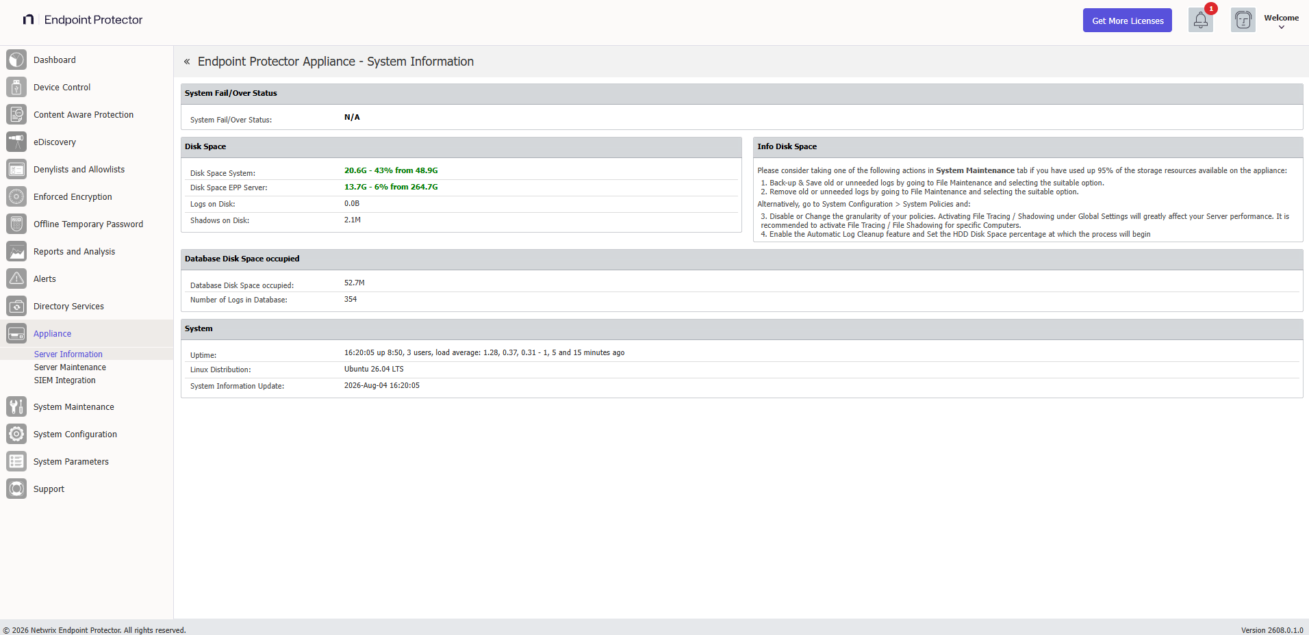
Task: Click the Logs on Disk value 0.0B
Action: tap(352, 203)
